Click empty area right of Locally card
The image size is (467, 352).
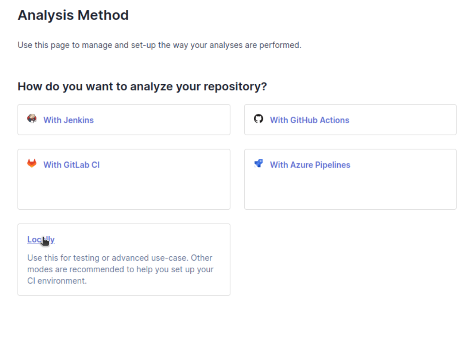[350, 260]
